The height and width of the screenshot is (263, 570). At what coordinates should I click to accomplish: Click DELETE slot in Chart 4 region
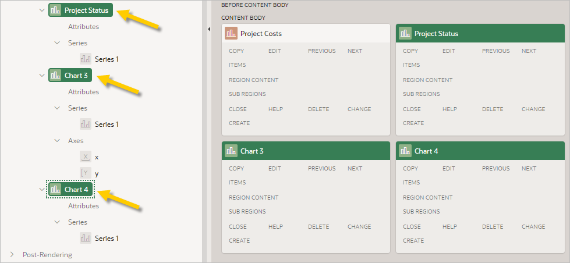(493, 227)
